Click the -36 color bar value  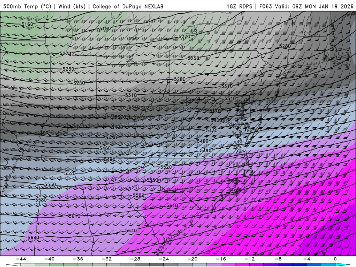pos(78,259)
